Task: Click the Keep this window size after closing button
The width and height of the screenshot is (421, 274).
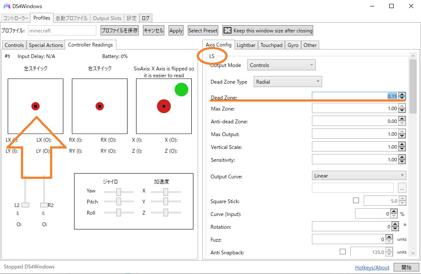Action: coord(268,30)
